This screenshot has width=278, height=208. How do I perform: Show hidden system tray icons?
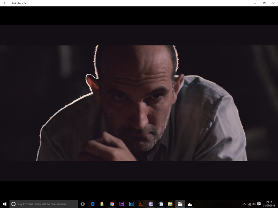(x=245, y=204)
